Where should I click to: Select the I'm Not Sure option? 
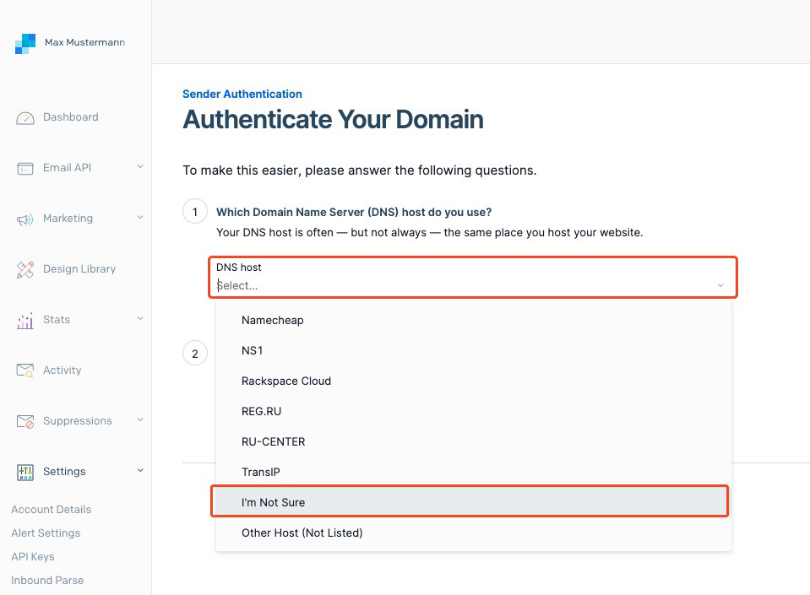pyautogui.click(x=470, y=503)
